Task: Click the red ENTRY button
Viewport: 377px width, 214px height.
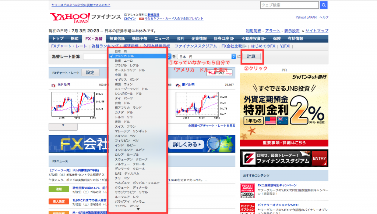Action: 319,159
